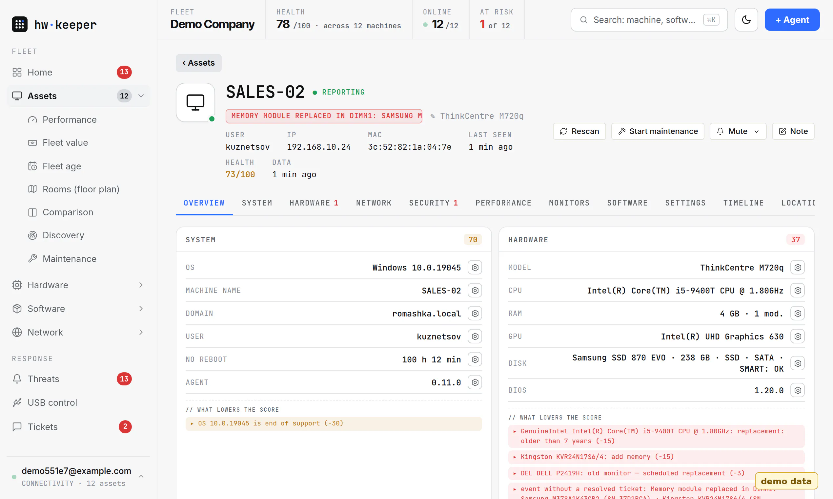Expand the Network sidebar section
The height and width of the screenshot is (499, 833).
pyautogui.click(x=141, y=332)
